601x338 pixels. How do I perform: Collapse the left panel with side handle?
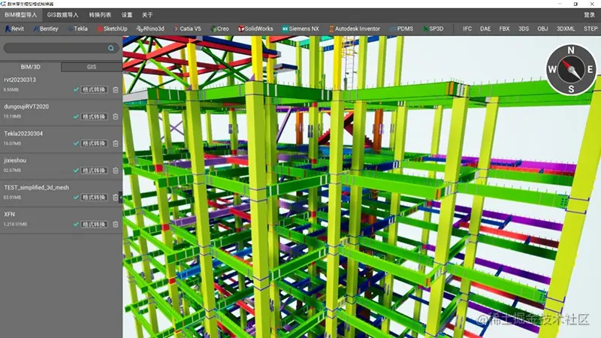[x=121, y=198]
